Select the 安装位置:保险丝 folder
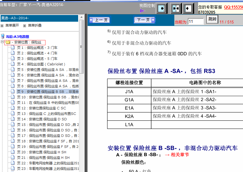 point(26,42)
